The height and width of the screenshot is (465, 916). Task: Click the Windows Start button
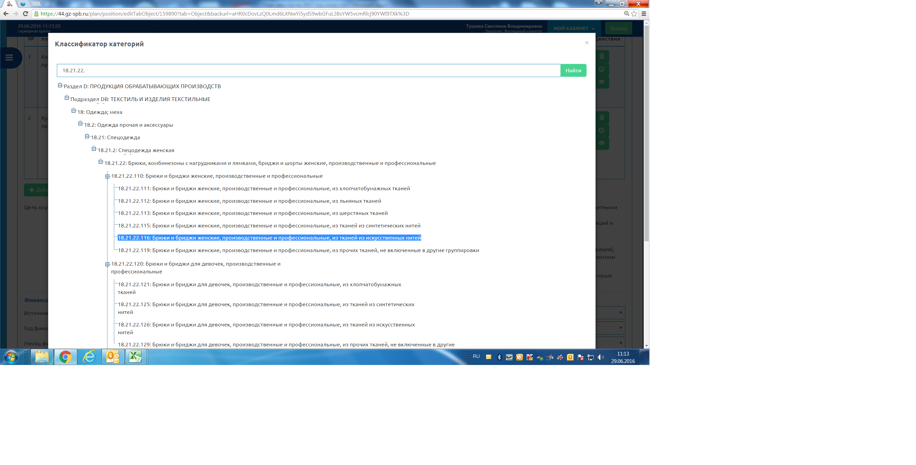click(11, 357)
